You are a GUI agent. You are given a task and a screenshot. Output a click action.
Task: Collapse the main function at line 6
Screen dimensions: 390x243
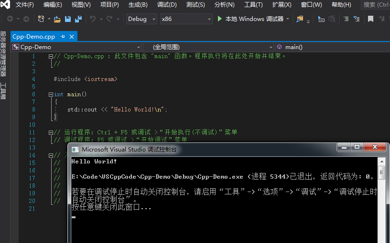tap(51, 94)
